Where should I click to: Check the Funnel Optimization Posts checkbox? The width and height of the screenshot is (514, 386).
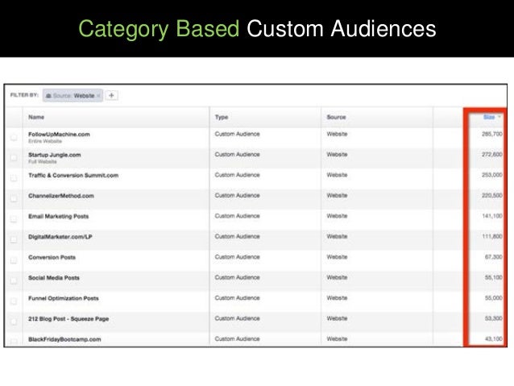(x=14, y=301)
